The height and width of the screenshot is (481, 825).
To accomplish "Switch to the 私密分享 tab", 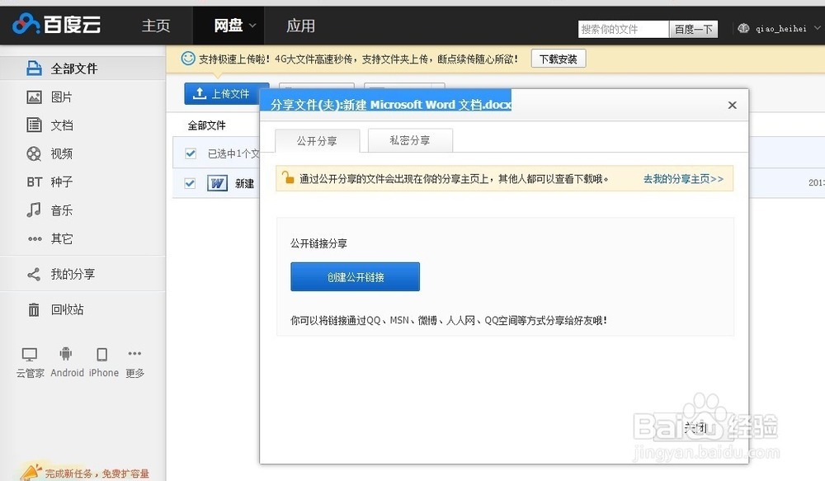I will tap(410, 140).
